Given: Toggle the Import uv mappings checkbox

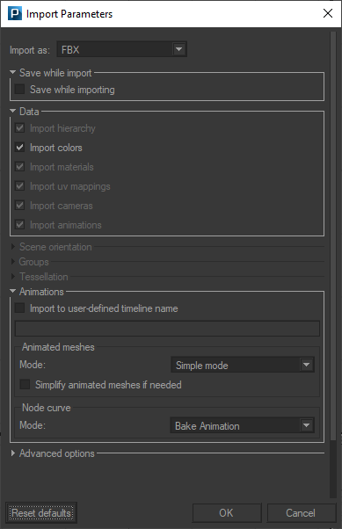Looking at the screenshot, I should point(19,186).
